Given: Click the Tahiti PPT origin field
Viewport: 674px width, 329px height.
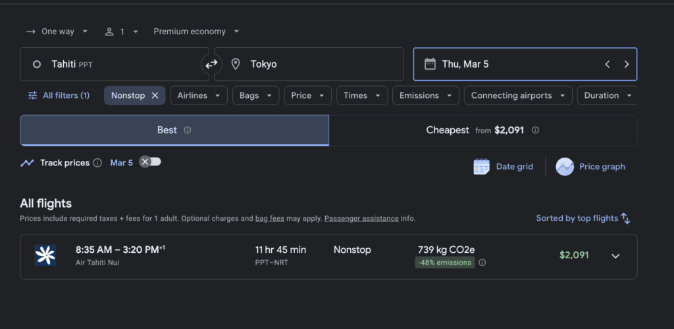Looking at the screenshot, I should pyautogui.click(x=115, y=64).
